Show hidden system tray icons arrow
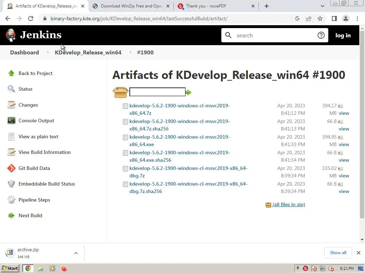Image resolution: width=365 pixels, height=273 pixels. pyautogui.click(x=298, y=268)
